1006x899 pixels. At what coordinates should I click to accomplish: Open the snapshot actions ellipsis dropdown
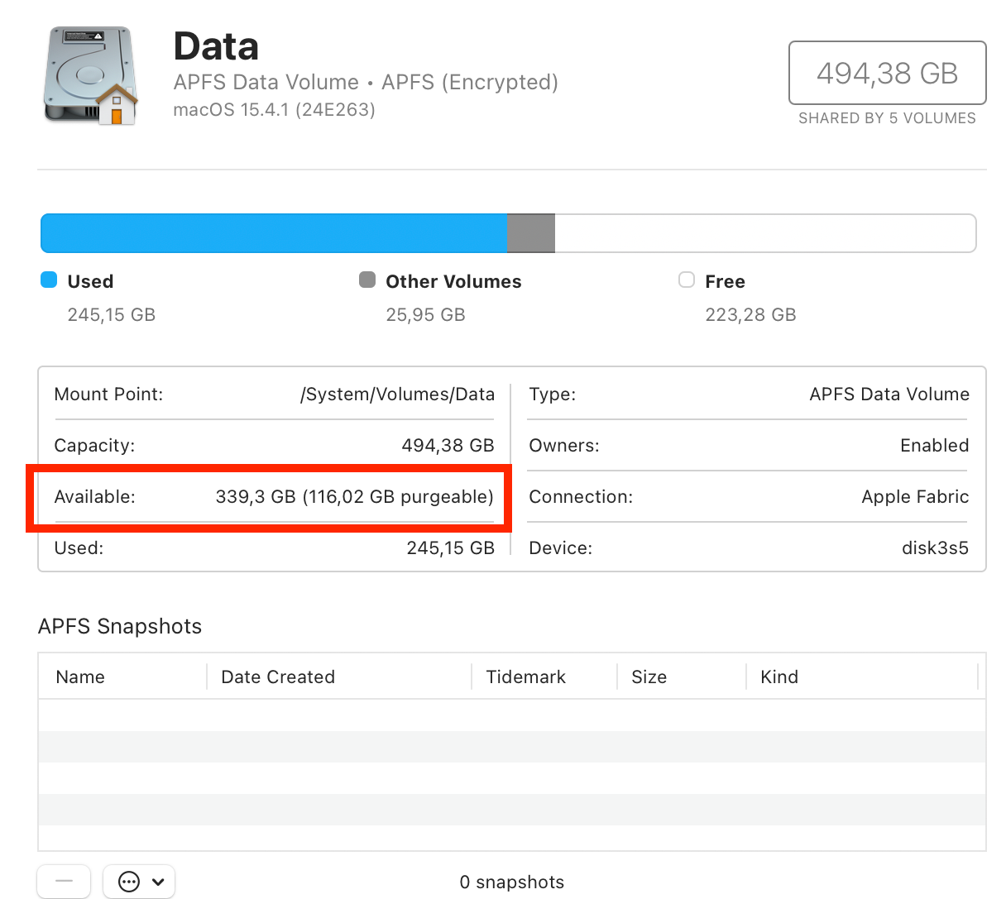click(x=139, y=882)
